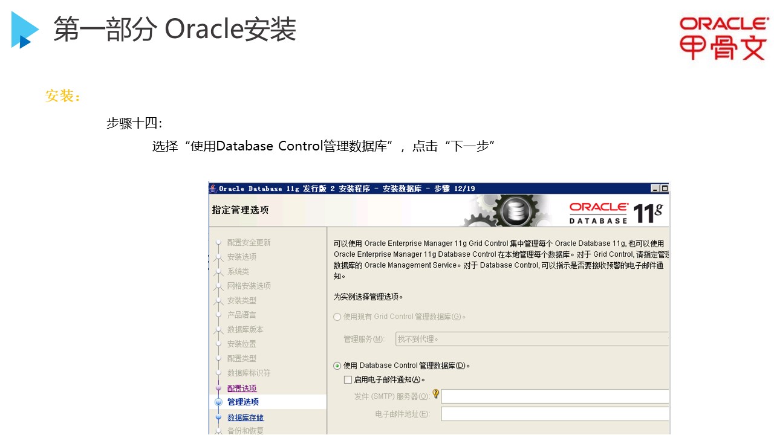Click the 步骤十四 text
This screenshot has height=435, width=774.
point(134,123)
